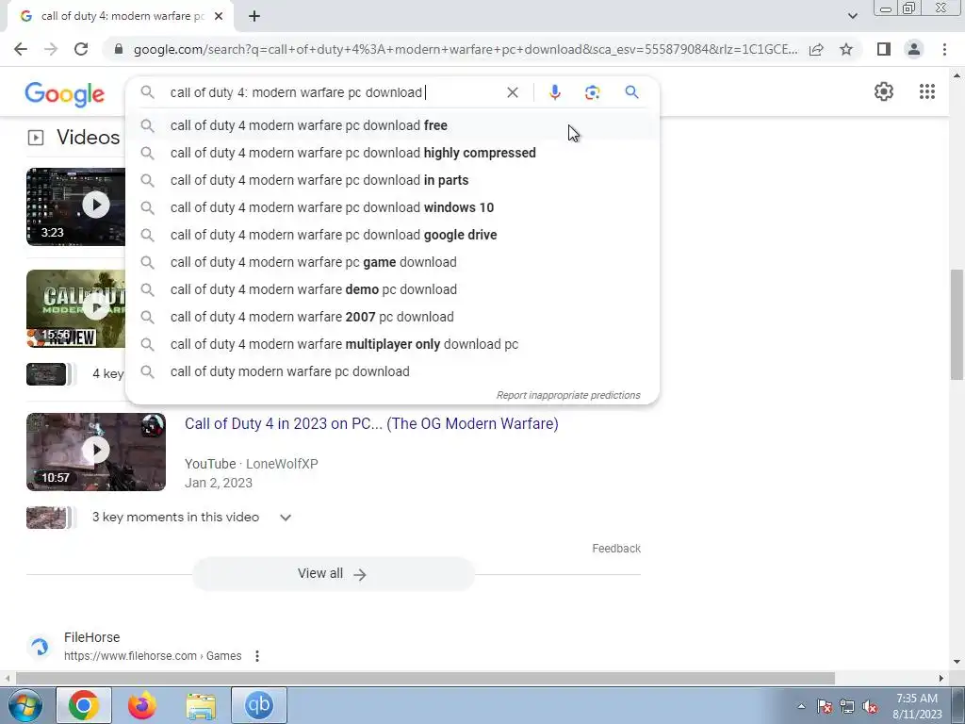The width and height of the screenshot is (965, 724).
Task: Open the Google apps grid
Action: click(x=927, y=91)
